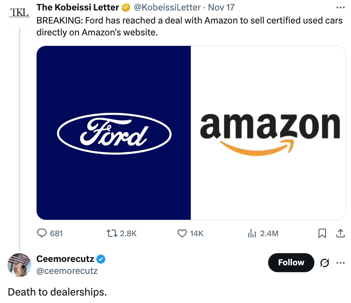Open the Nov 17 timestamp link
The width and height of the screenshot is (351, 303).
[221, 7]
